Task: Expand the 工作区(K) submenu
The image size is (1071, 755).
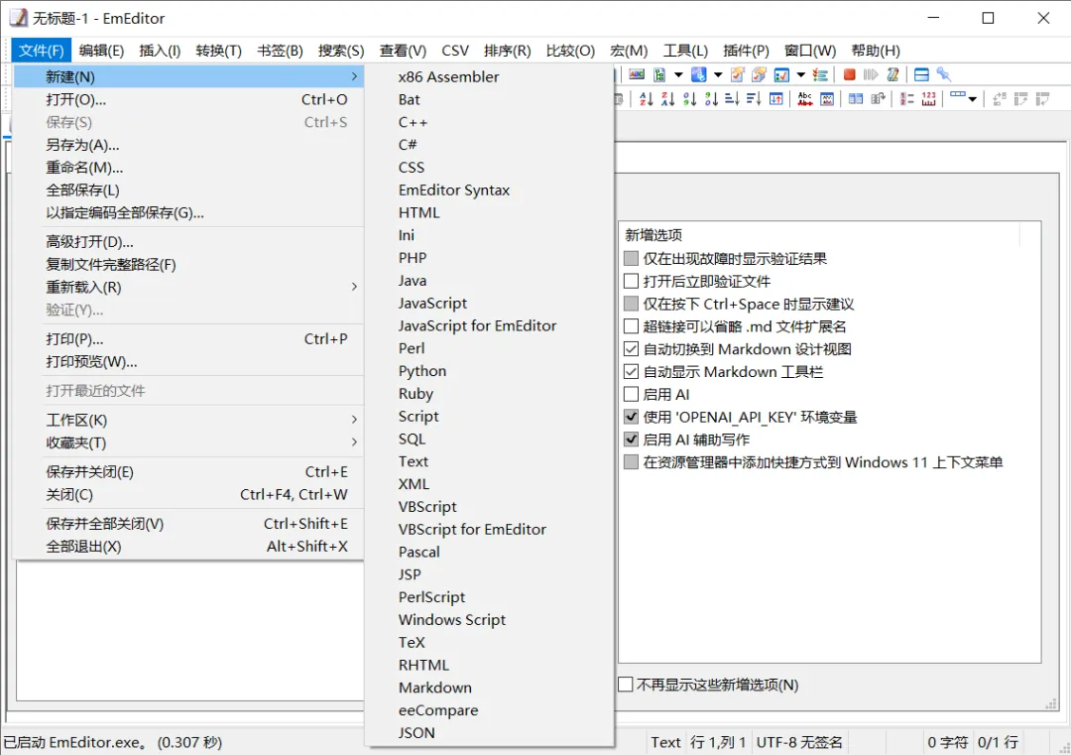Action: tap(188, 420)
